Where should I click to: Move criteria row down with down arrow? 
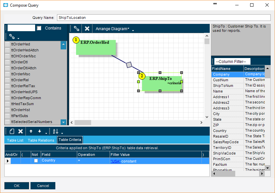pos(39,131)
